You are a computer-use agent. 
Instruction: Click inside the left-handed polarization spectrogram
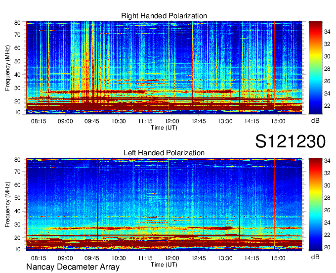(164, 205)
